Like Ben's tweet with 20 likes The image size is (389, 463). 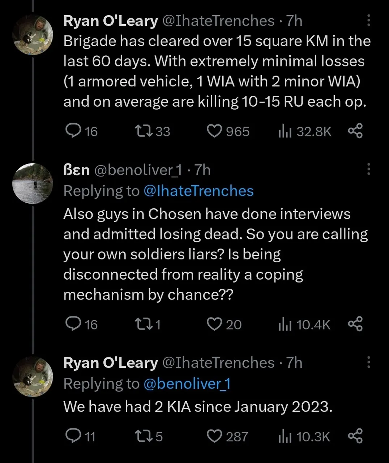tap(214, 324)
